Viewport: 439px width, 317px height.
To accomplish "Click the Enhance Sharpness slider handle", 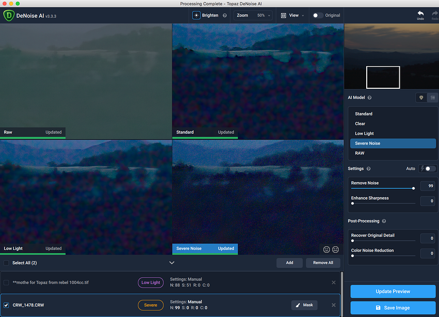I will click(352, 203).
